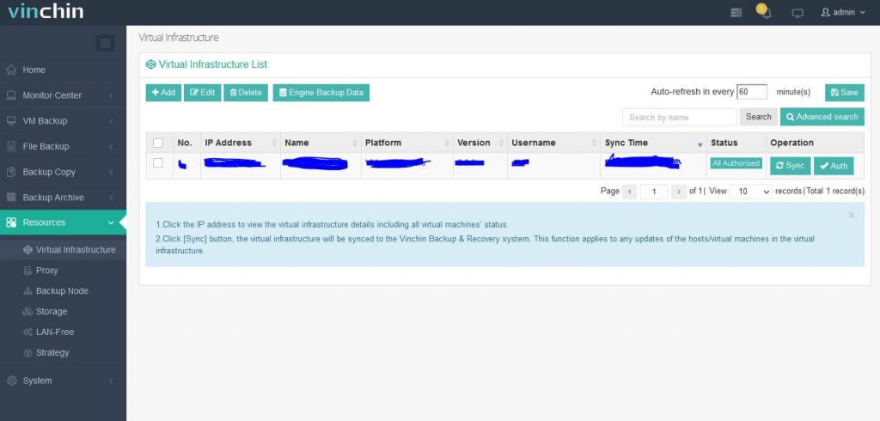Expand Backup Copy menu
The height and width of the screenshot is (421, 880).
click(63, 172)
